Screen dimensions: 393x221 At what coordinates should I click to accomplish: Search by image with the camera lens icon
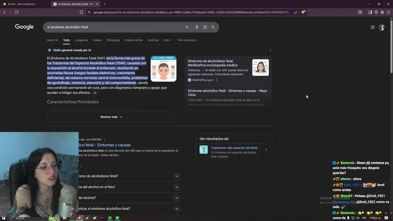point(205,27)
